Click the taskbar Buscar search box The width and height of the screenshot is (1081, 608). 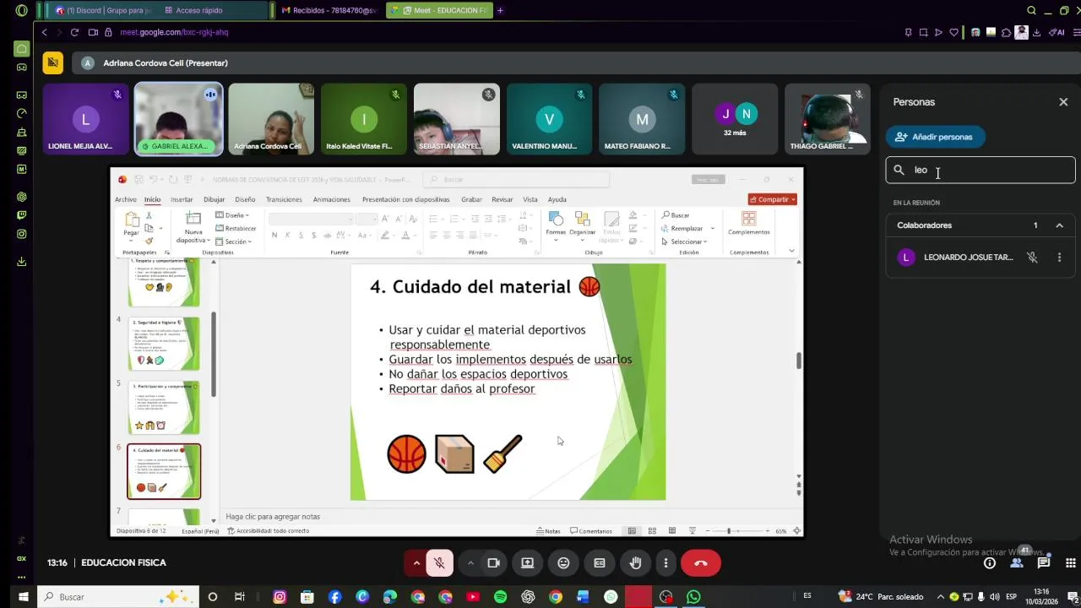pyautogui.click(x=120, y=597)
